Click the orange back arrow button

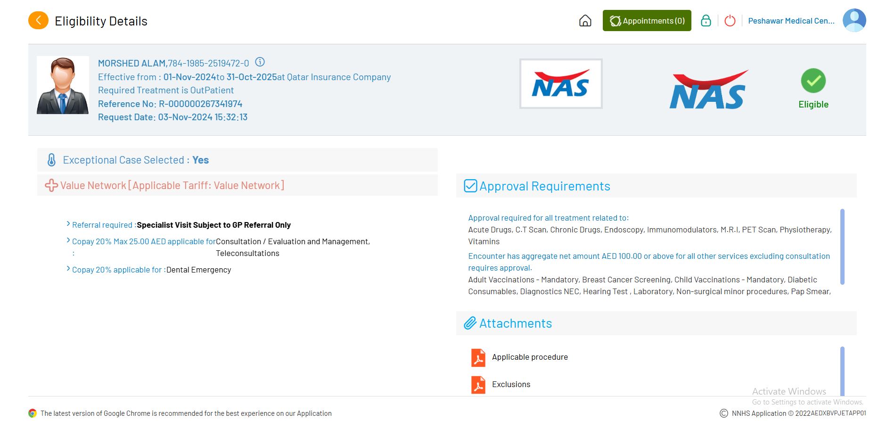pos(38,21)
